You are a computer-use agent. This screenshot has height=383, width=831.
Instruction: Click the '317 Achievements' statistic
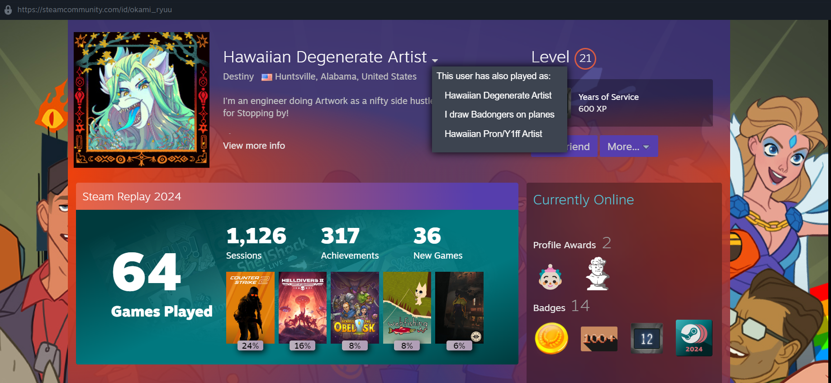[x=350, y=243]
